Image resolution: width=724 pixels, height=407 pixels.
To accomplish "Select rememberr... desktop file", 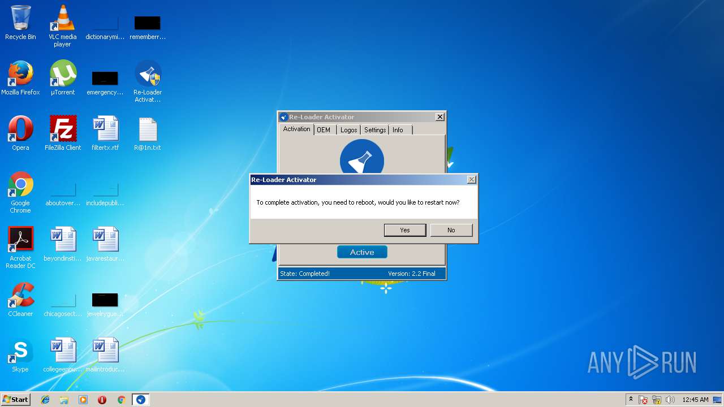I will pyautogui.click(x=148, y=26).
